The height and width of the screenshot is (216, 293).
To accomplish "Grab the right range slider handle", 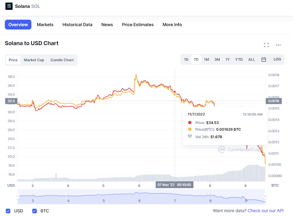I will (x=265, y=196).
